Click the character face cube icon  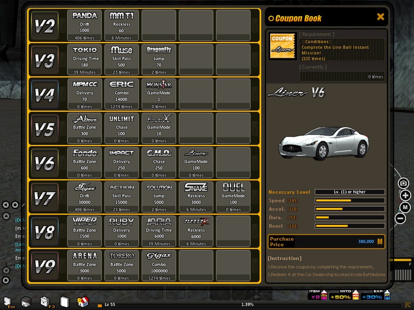point(26,302)
